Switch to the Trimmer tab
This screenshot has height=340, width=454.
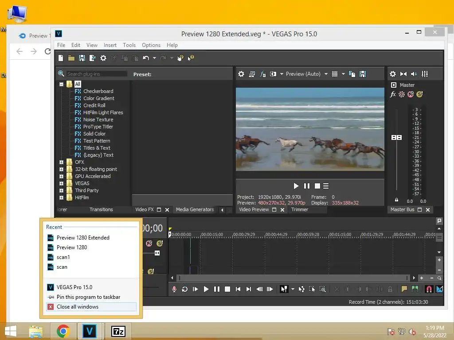[300, 209]
